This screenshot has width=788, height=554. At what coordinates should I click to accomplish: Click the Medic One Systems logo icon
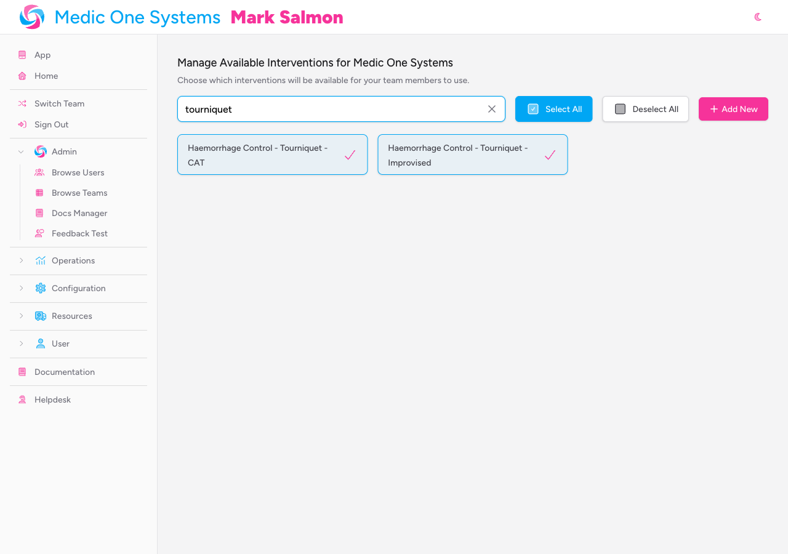click(x=31, y=17)
